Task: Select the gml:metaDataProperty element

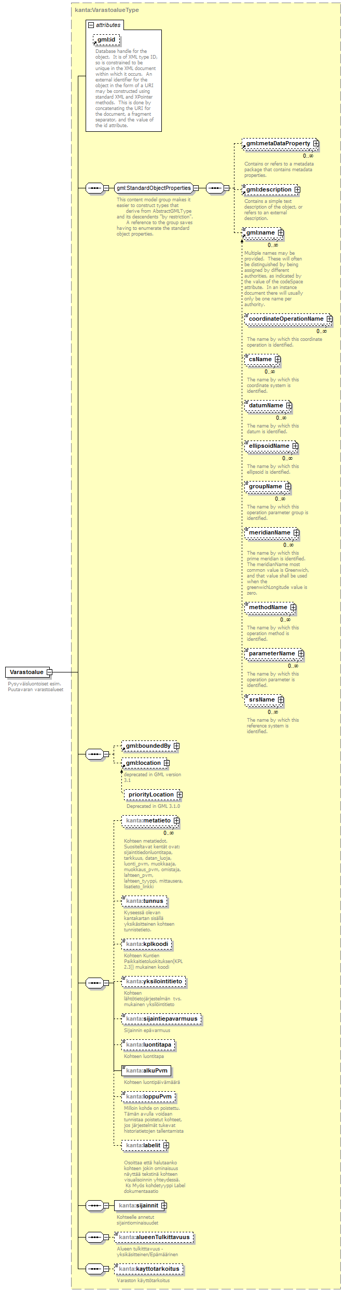Action: (x=278, y=143)
